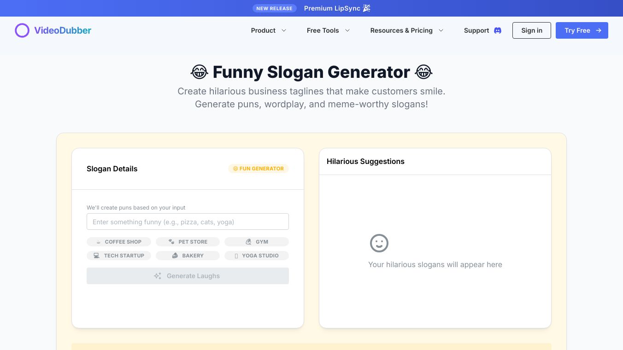Pick the Gym preset chip
623x350 pixels.
[257, 242]
